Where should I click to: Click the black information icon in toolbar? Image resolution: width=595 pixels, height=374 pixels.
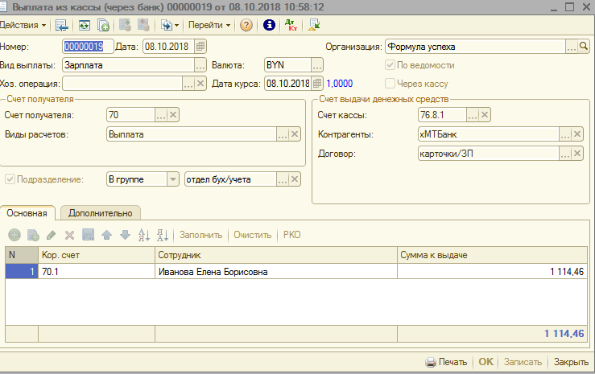point(268,25)
